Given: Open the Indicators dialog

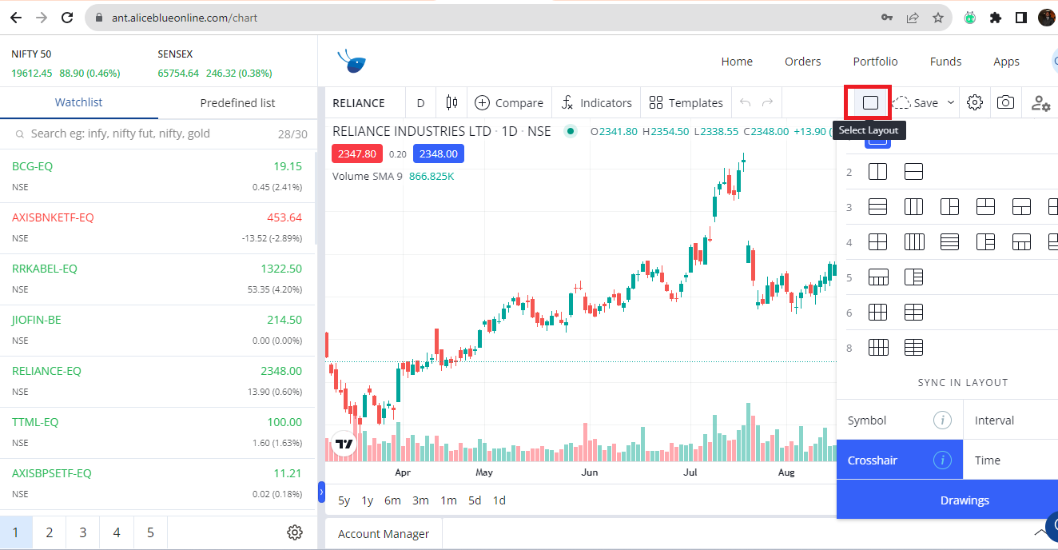Looking at the screenshot, I should click(596, 102).
